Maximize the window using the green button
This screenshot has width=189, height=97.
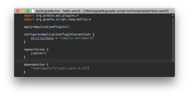pos(28,11)
